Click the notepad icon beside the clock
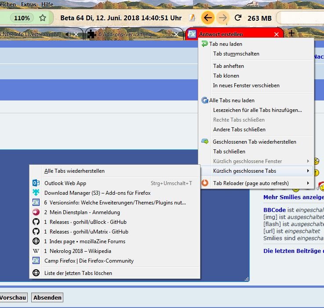This screenshot has width=324, height=308. pyautogui.click(x=192, y=18)
